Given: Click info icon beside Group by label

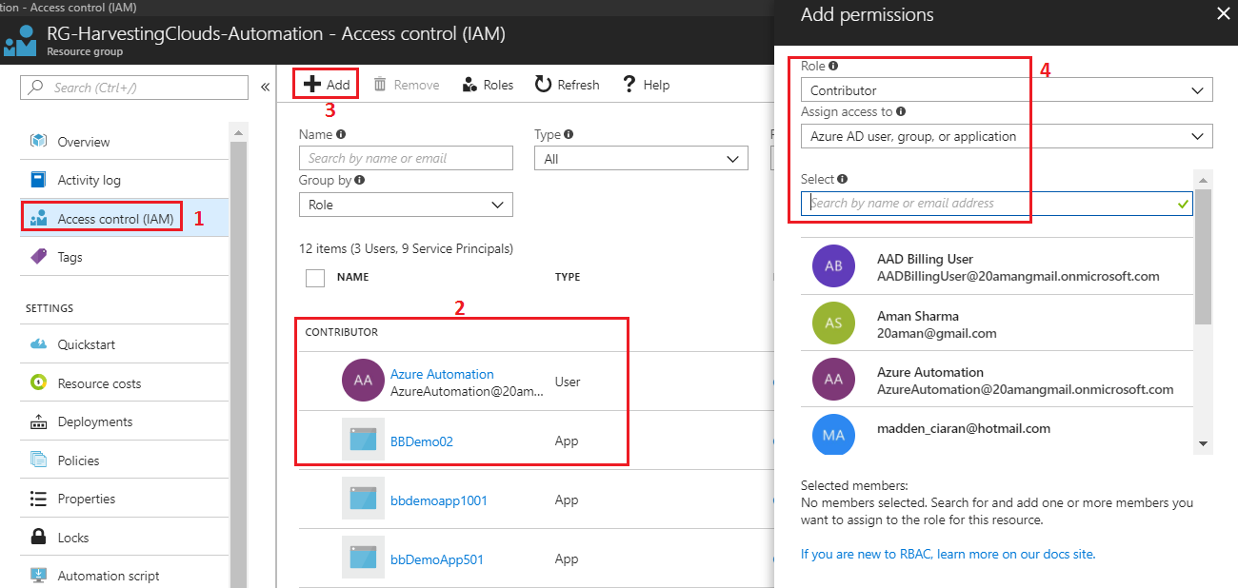Looking at the screenshot, I should click(x=359, y=181).
